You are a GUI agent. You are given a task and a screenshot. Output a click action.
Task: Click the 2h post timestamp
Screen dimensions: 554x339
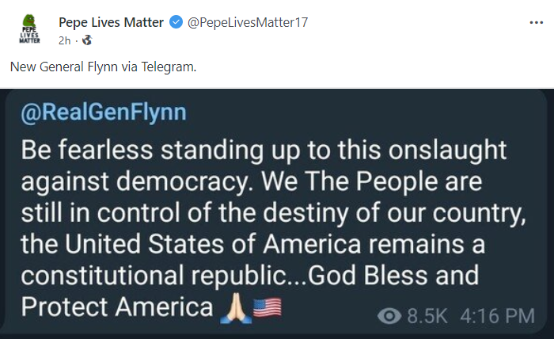(x=66, y=39)
